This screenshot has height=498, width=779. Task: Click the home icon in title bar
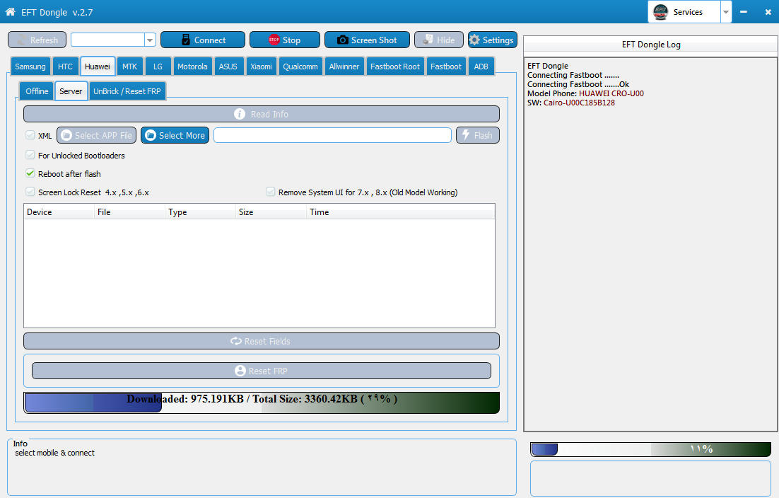pyautogui.click(x=11, y=12)
